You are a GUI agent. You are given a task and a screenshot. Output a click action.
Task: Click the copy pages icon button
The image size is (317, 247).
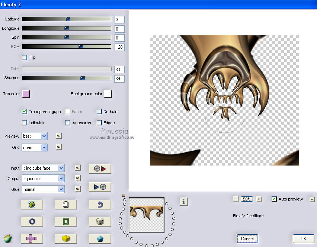(x=65, y=204)
